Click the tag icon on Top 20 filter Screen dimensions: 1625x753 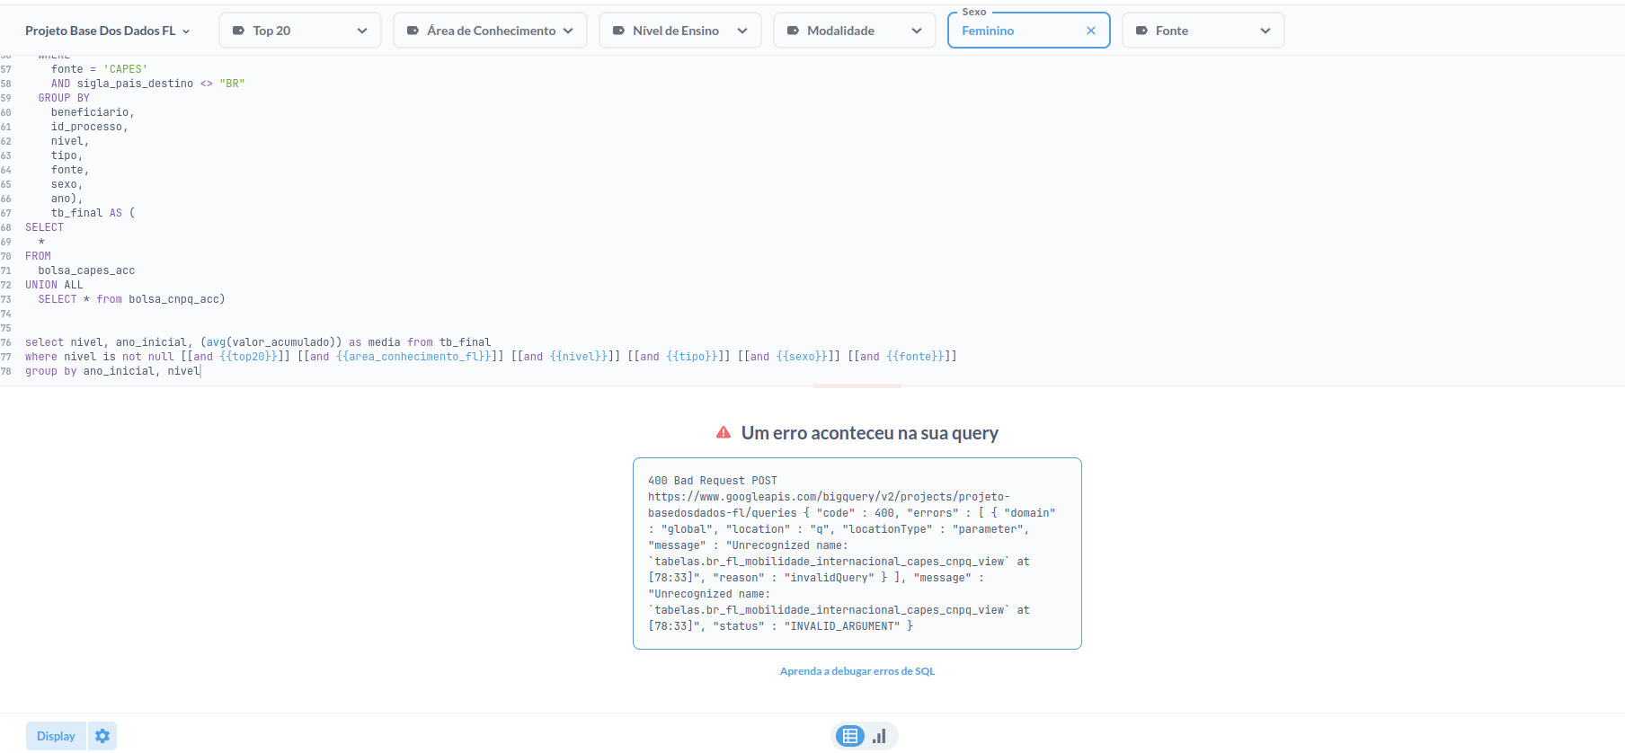[238, 31]
